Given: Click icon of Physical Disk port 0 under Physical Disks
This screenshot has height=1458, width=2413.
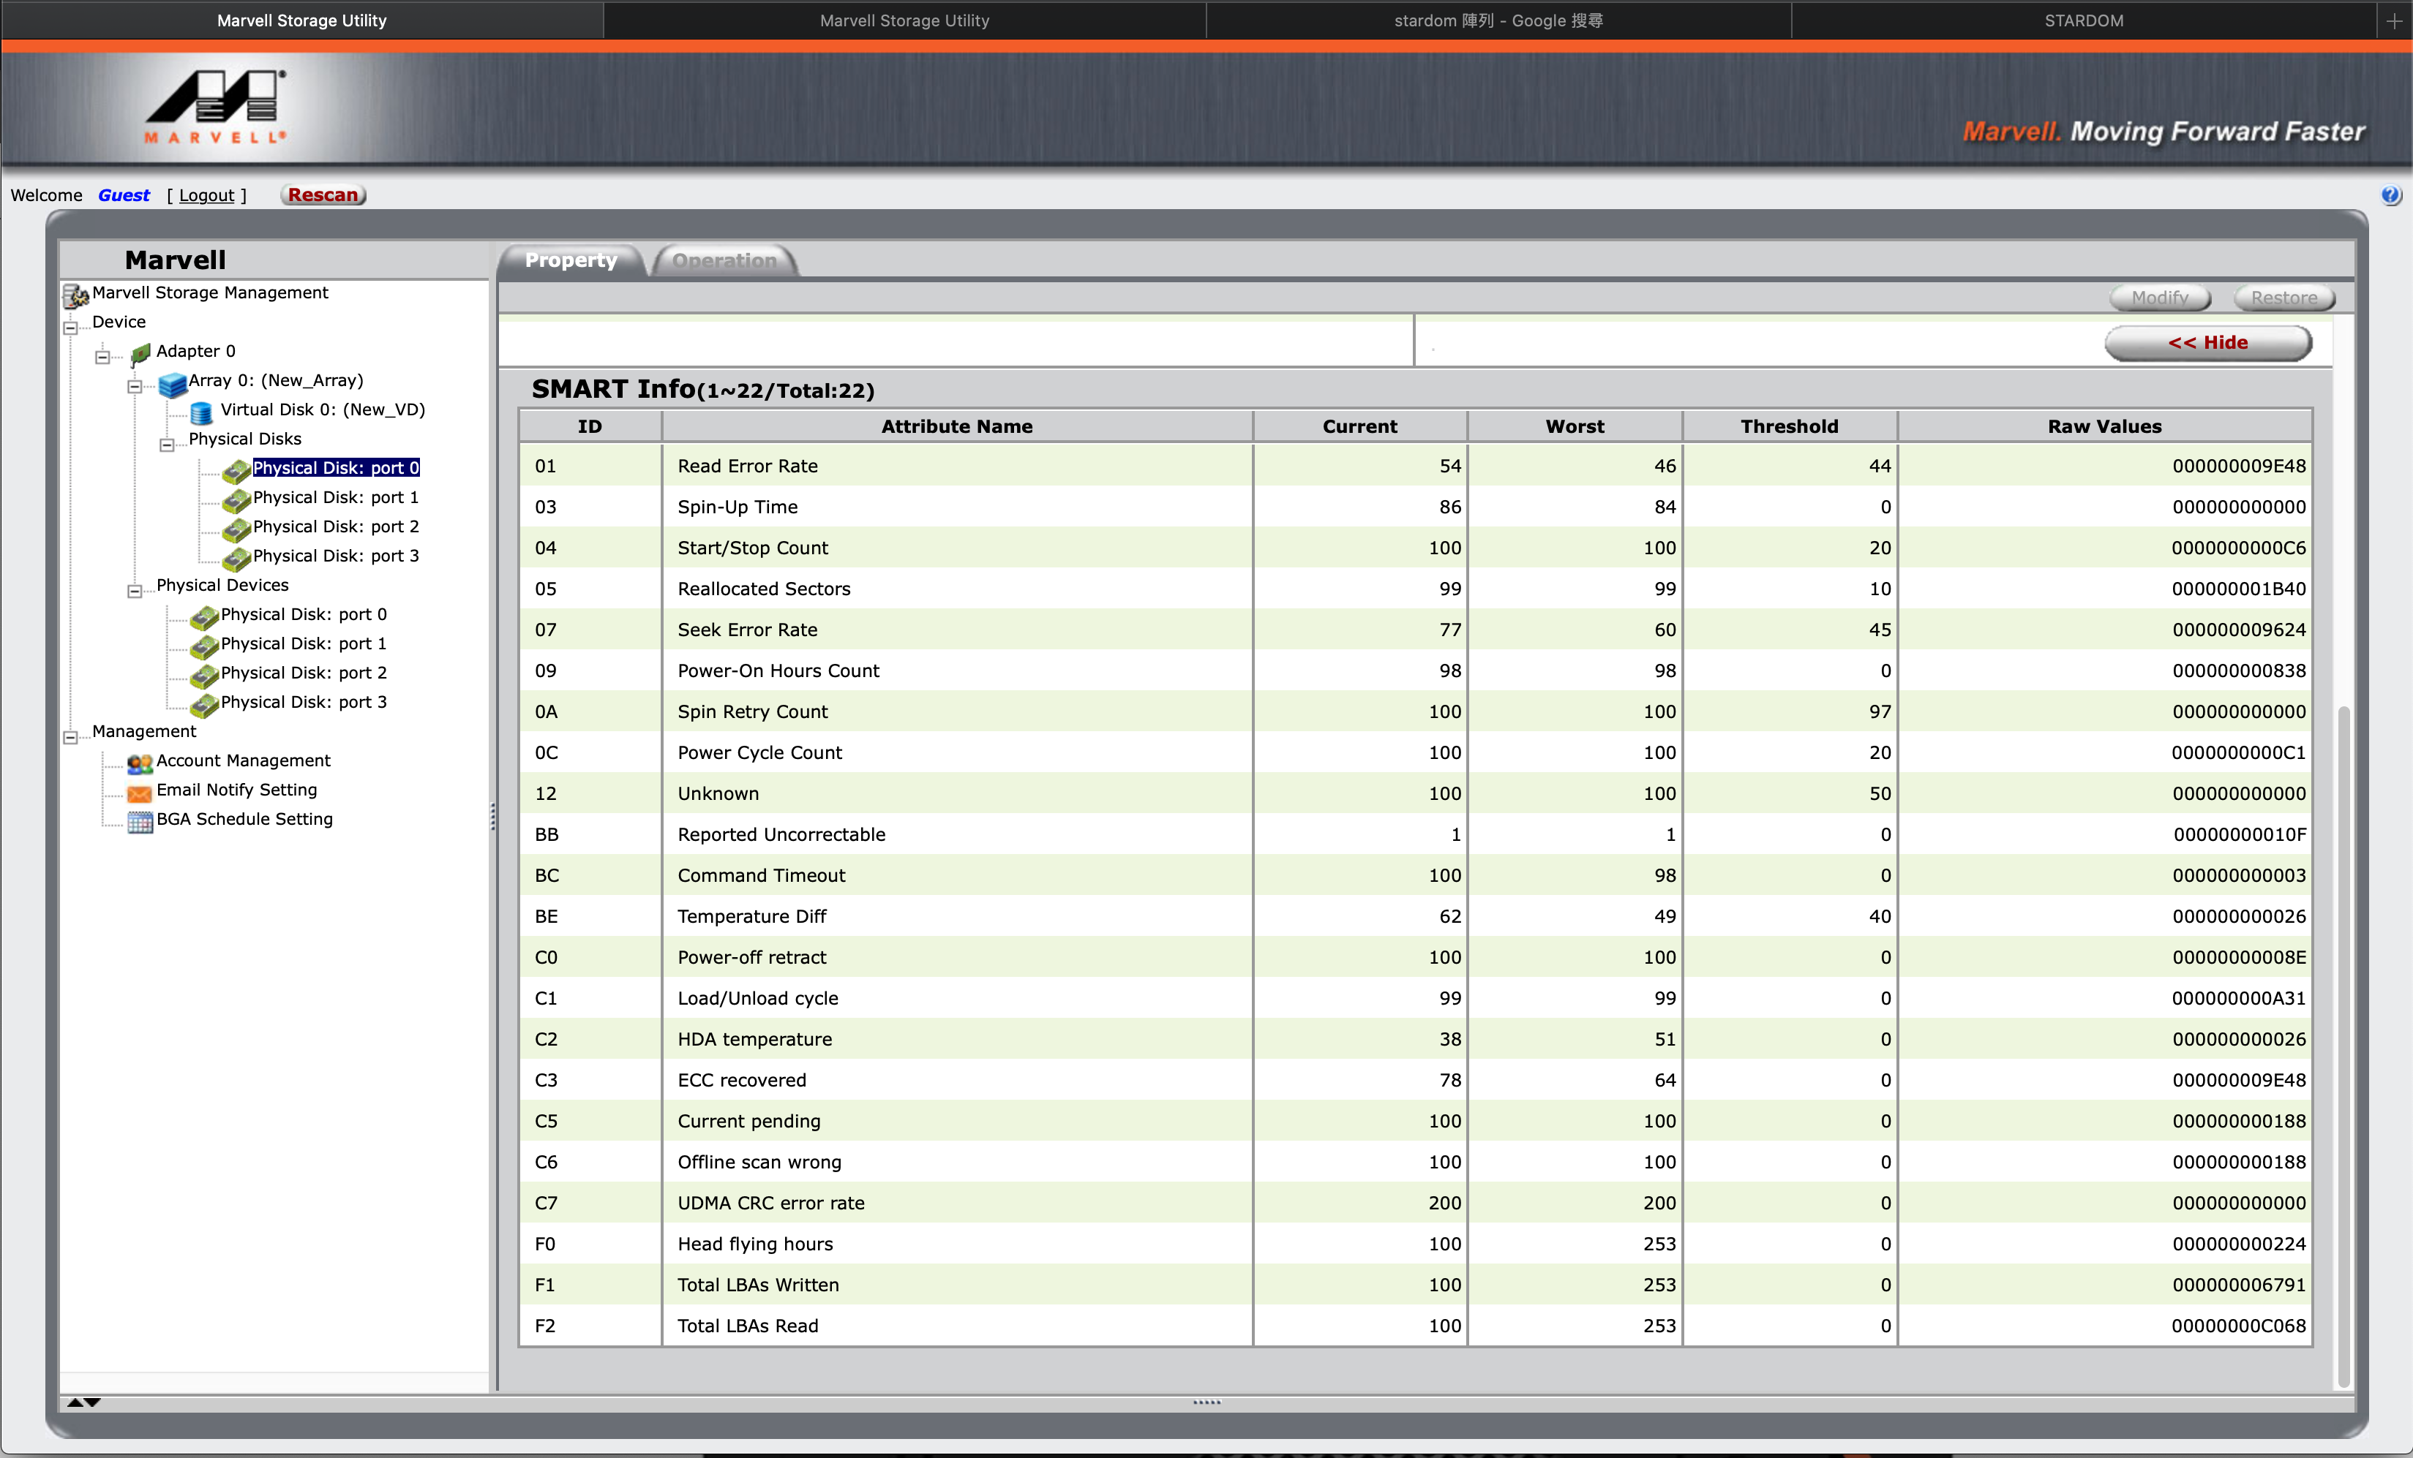Looking at the screenshot, I should 236,471.
